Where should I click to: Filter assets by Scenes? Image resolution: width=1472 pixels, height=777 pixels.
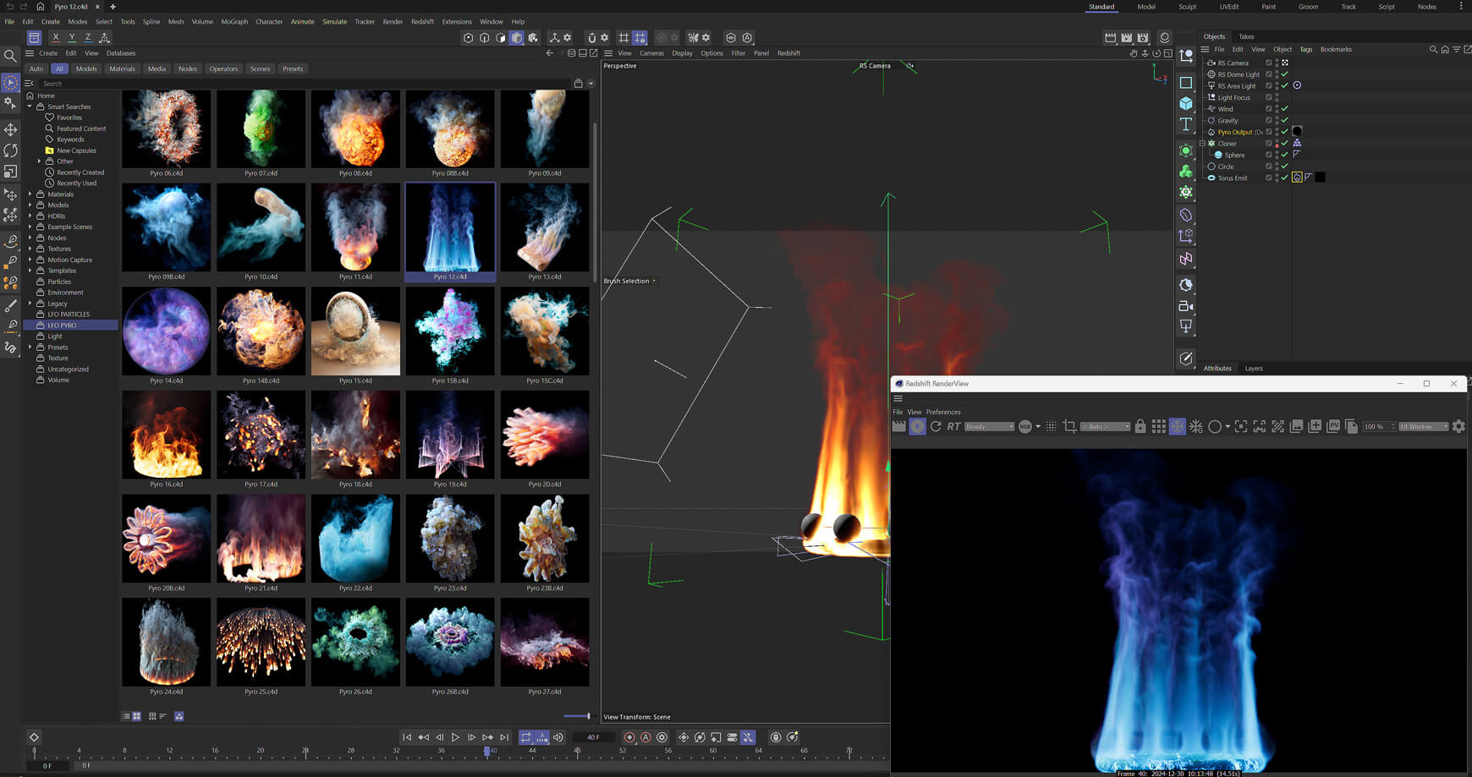260,69
